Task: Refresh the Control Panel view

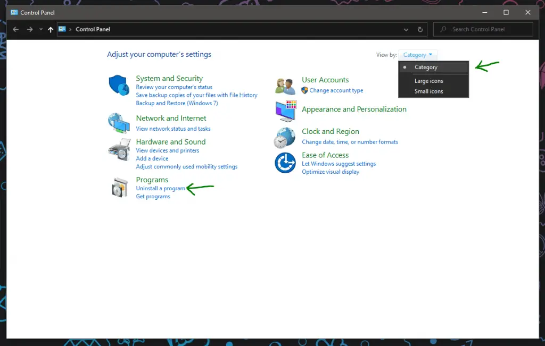Action: tap(420, 30)
